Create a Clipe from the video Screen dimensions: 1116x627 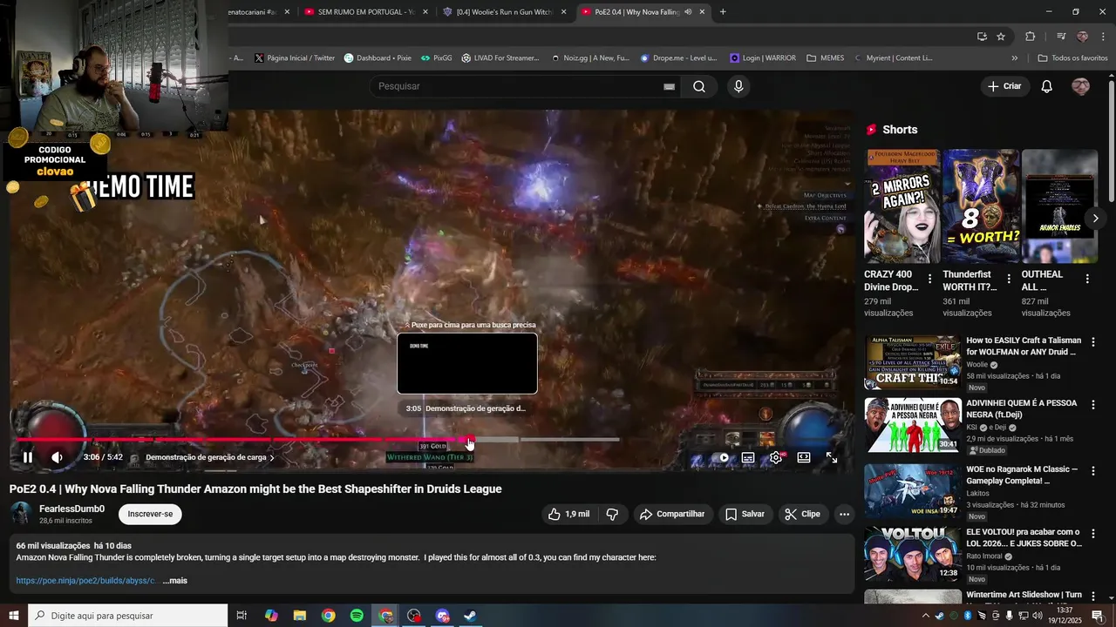802,514
